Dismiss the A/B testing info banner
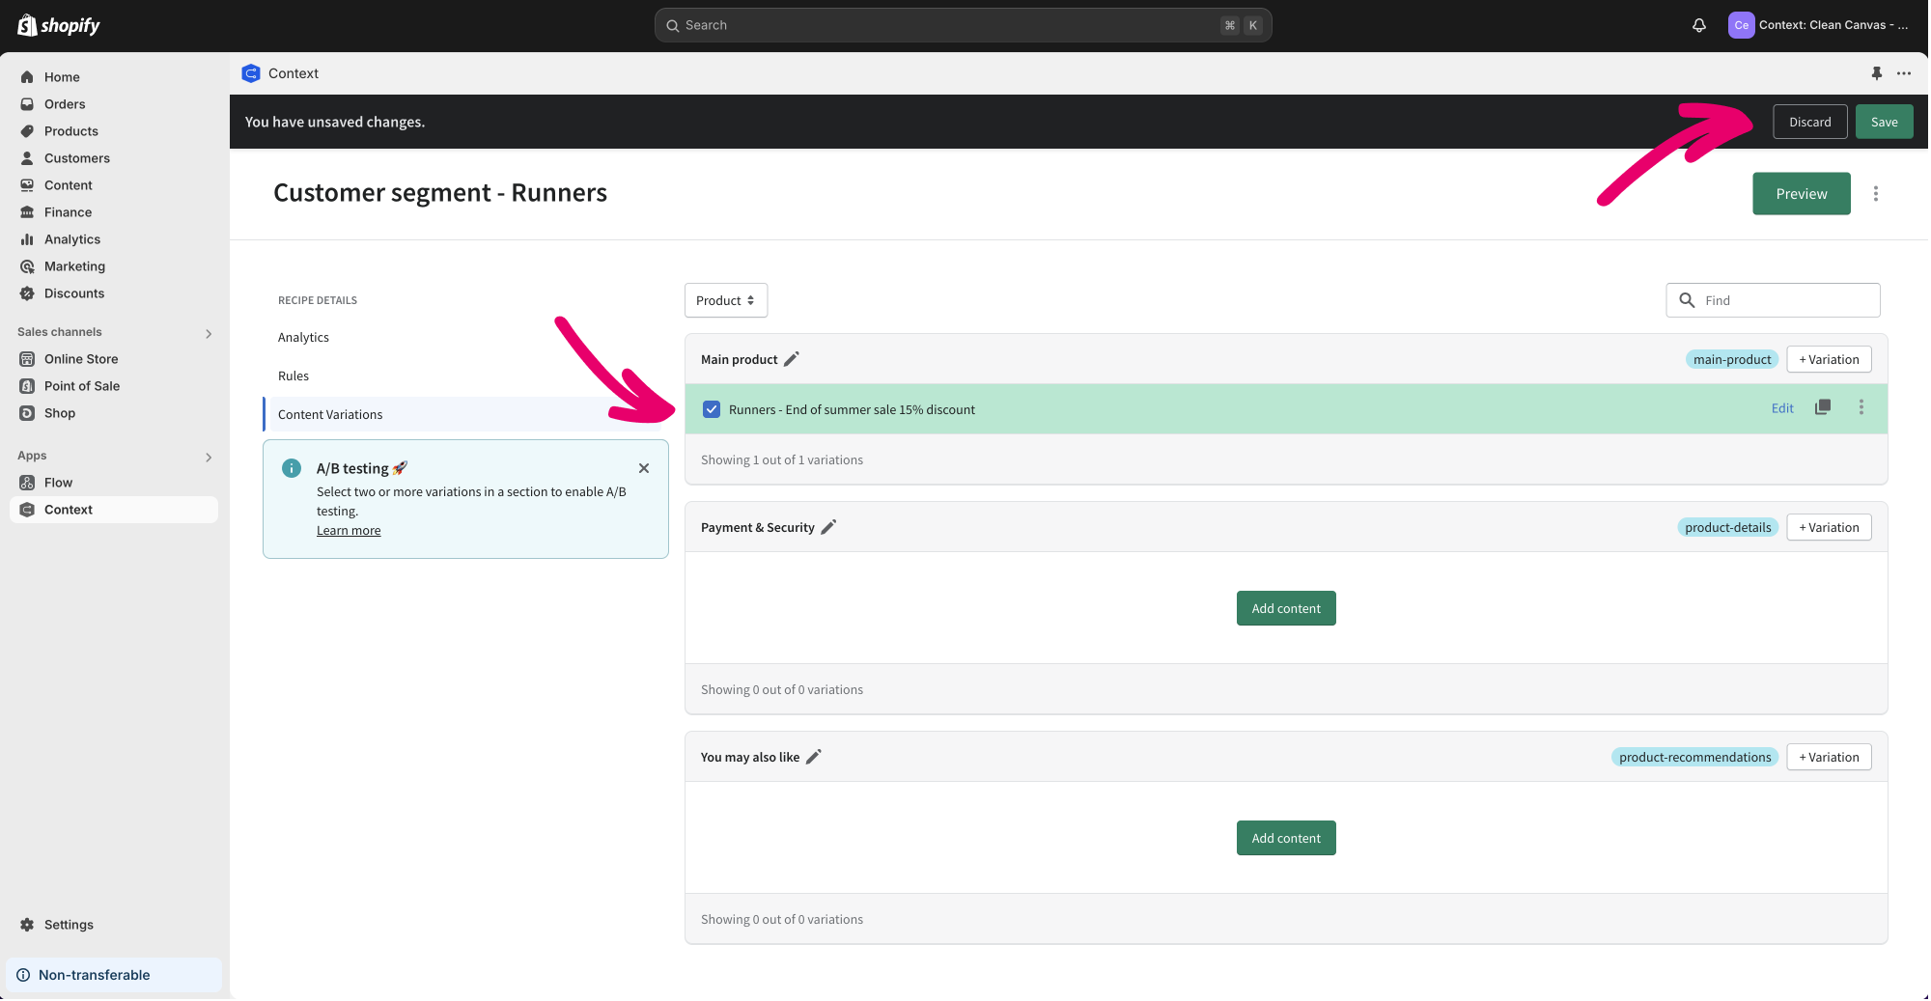1931x1001 pixels. pyautogui.click(x=644, y=468)
